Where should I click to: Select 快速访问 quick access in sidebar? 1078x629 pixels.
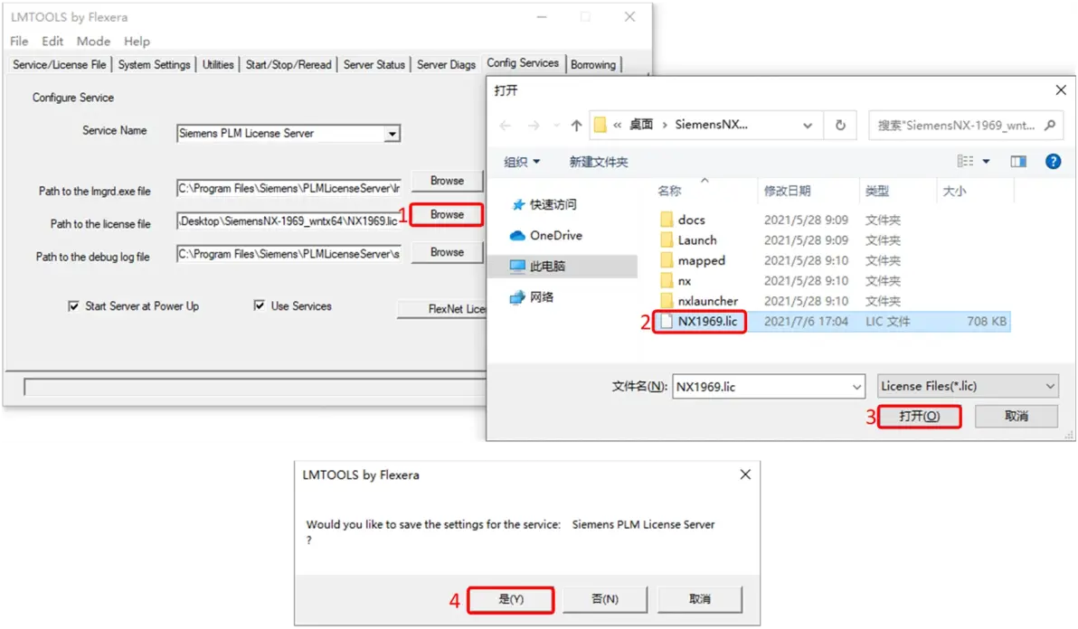click(544, 204)
